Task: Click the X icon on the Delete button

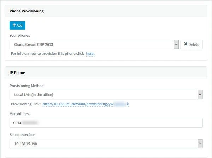Action: (x=185, y=45)
